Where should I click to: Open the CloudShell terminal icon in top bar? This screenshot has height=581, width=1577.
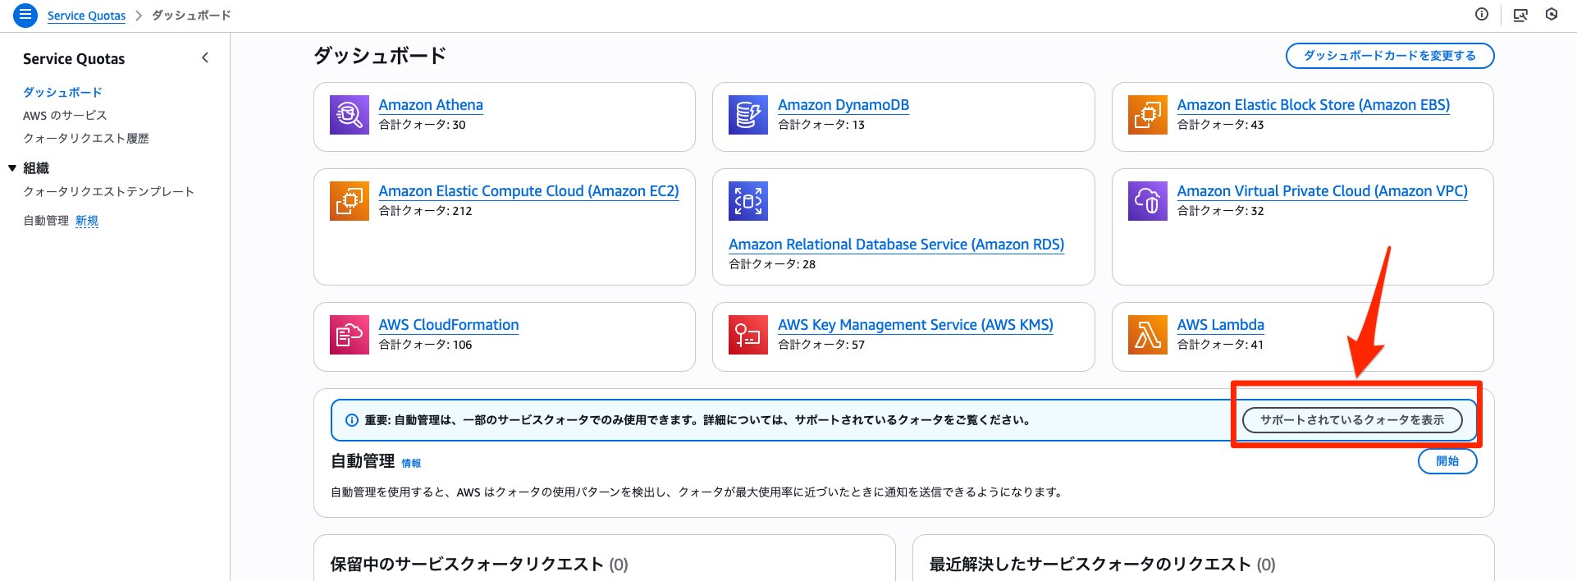click(1520, 15)
